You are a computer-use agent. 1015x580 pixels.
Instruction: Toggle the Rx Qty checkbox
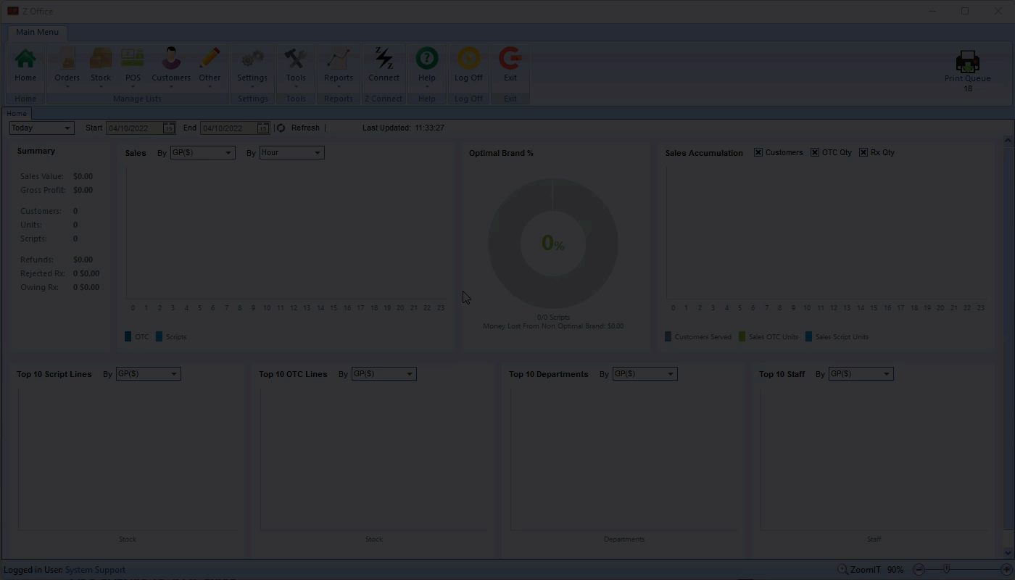863,152
